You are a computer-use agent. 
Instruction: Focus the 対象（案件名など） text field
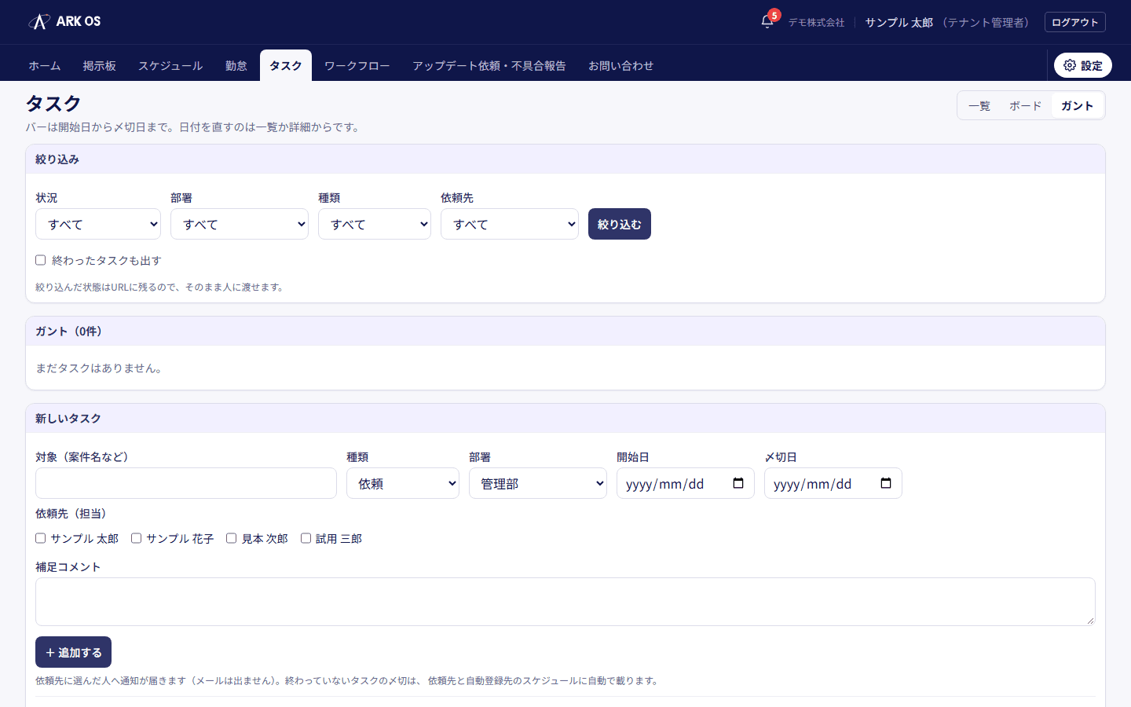click(186, 483)
